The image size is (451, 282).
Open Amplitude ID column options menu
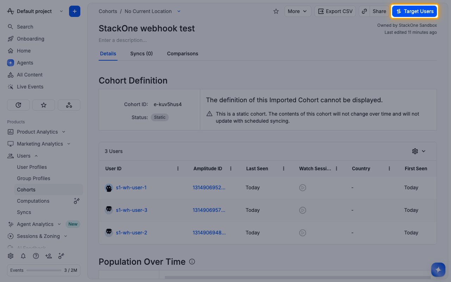pos(231,168)
